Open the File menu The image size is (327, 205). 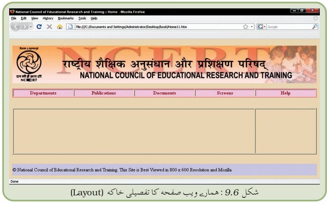[x=14, y=18]
